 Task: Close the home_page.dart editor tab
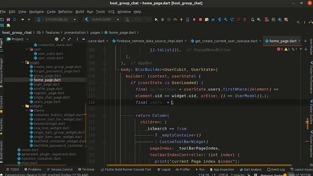tap(299, 41)
